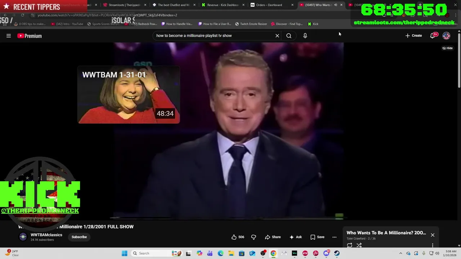Image resolution: width=461 pixels, height=259 pixels.
Task: Open How to File a User R... bookmark
Action: click(x=215, y=24)
